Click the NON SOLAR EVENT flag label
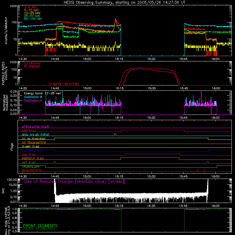Image resolution: width=235 pixels, height=235 pixels. pos(36,135)
